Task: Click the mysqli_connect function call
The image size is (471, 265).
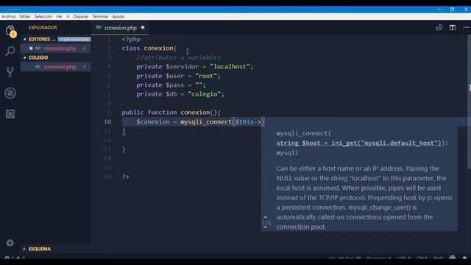Action: pos(206,121)
